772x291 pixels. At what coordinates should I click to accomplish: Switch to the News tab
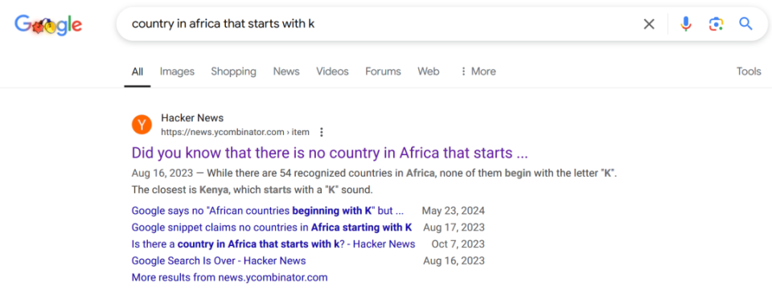286,72
